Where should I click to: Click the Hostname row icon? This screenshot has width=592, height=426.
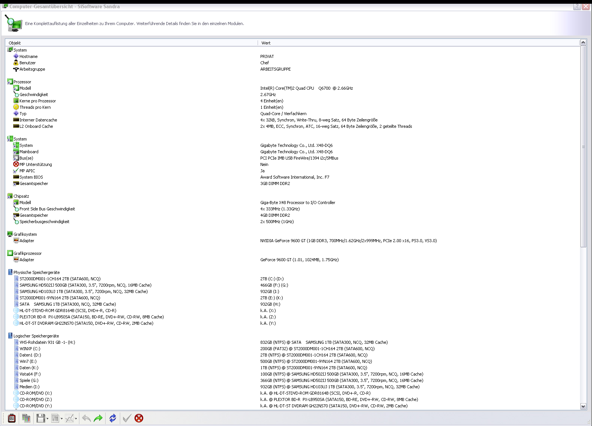pos(16,56)
